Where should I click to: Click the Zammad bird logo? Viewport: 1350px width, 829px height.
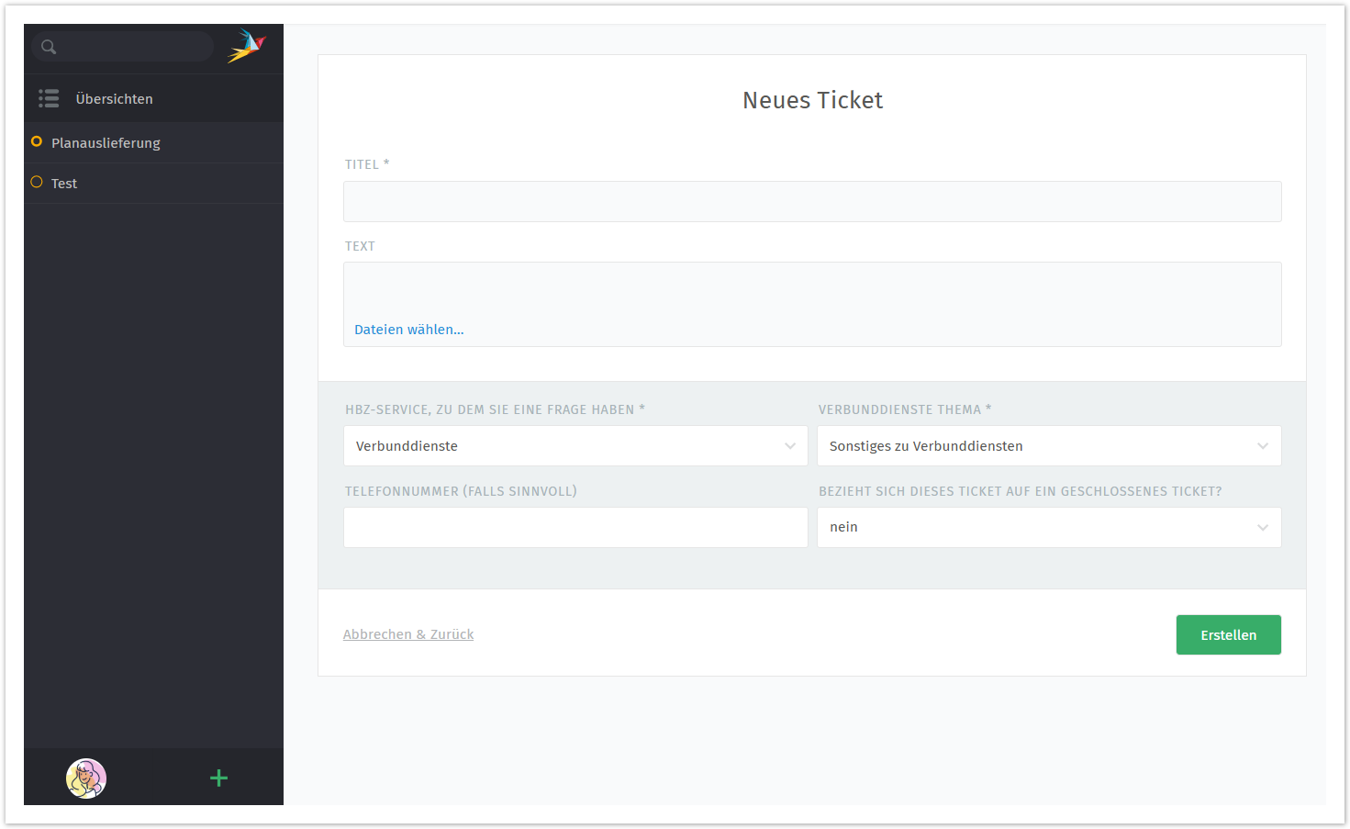click(246, 46)
